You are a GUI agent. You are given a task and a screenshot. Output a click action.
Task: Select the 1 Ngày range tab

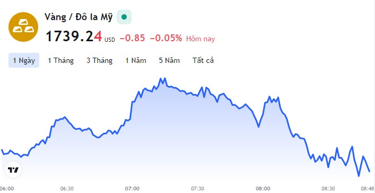pos(24,60)
